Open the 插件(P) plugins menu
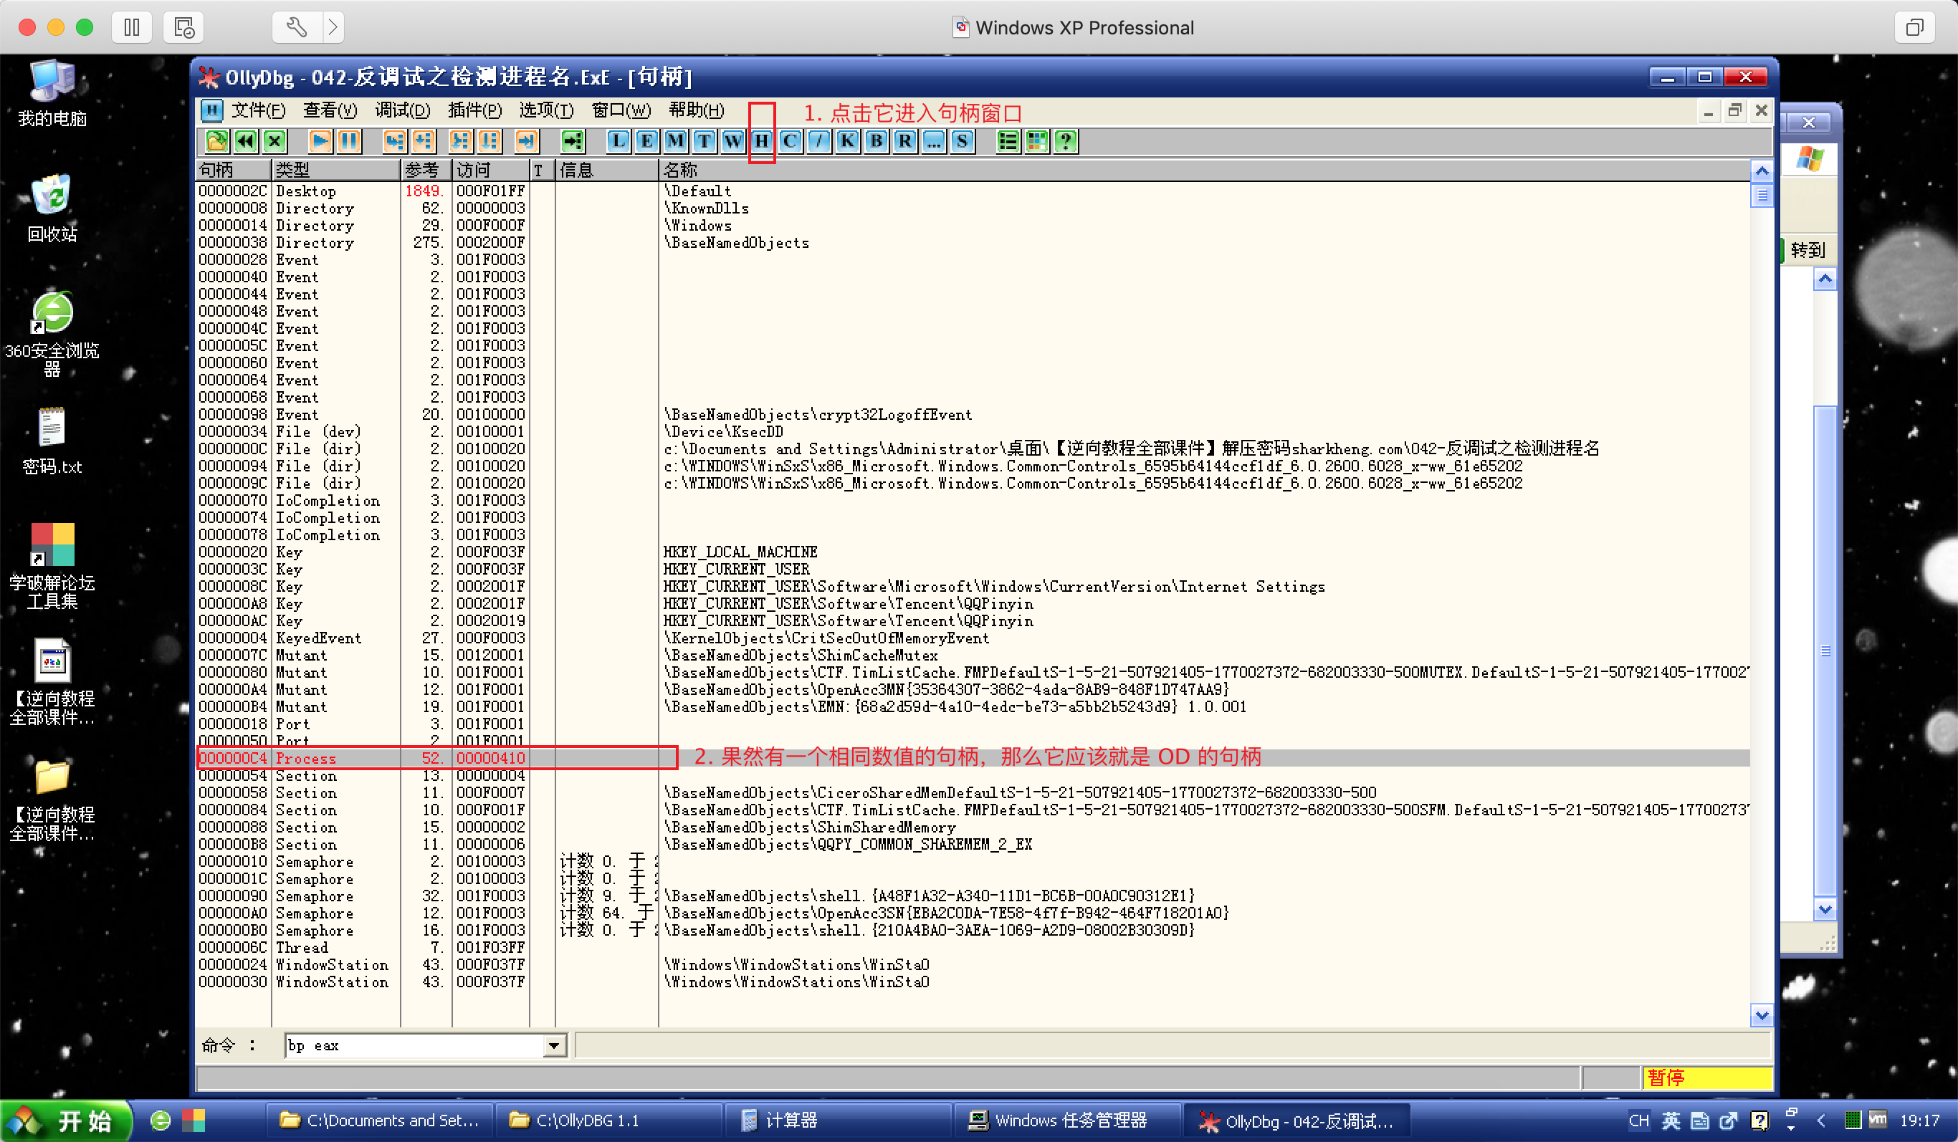Image resolution: width=1958 pixels, height=1142 pixels. point(474,110)
